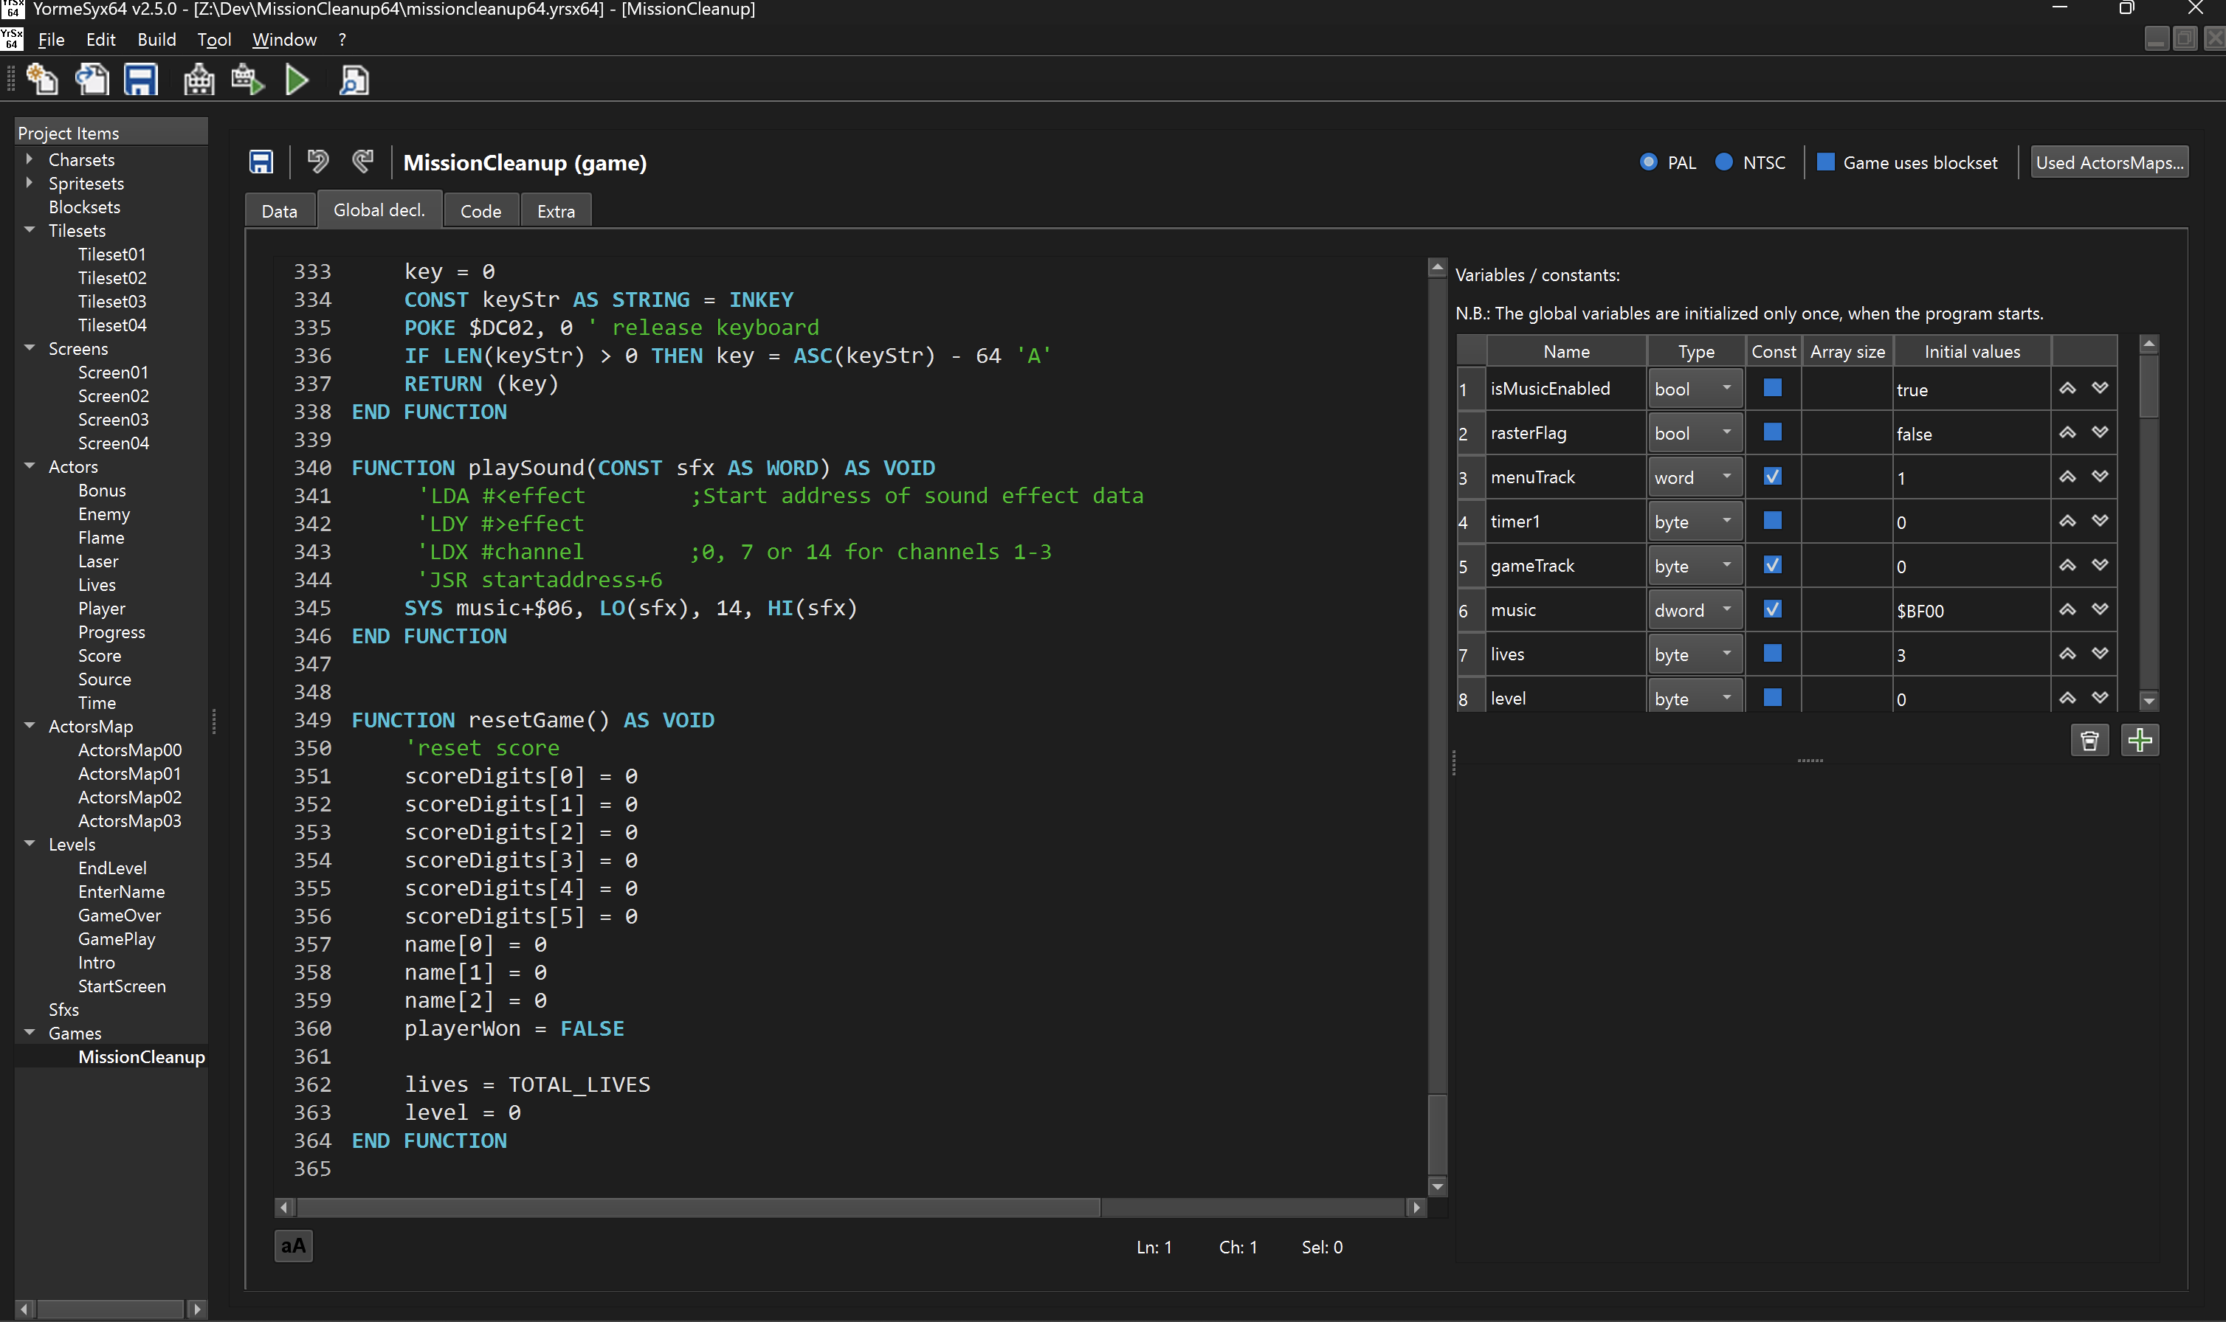Click the green plus add variable icon
The height and width of the screenshot is (1322, 2226).
click(x=2139, y=740)
